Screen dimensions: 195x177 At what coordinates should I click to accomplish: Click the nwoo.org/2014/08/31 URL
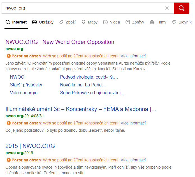click(x=25, y=116)
